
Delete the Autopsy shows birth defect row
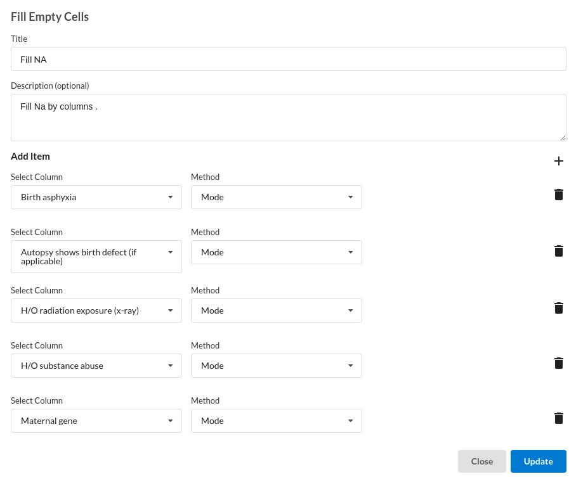(x=558, y=251)
